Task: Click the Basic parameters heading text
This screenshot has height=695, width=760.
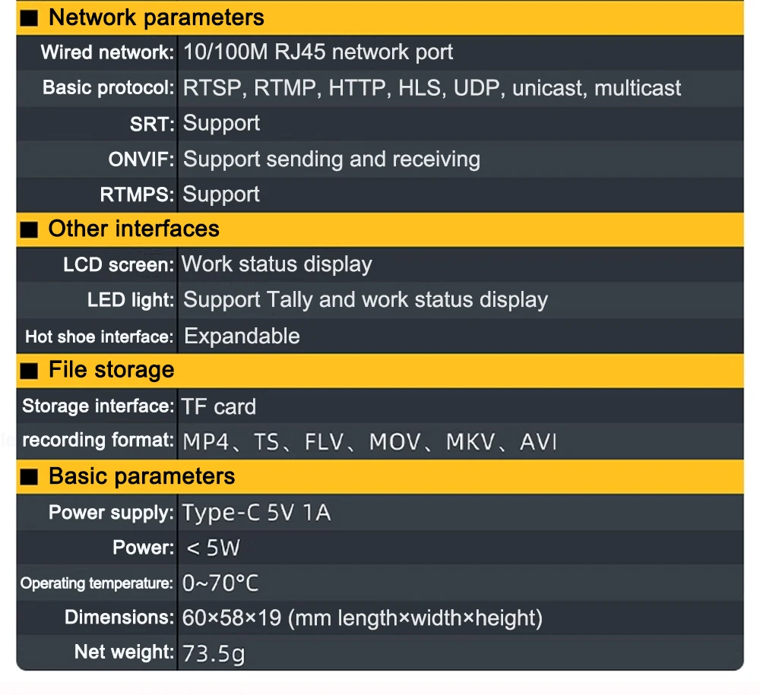Action: (141, 476)
